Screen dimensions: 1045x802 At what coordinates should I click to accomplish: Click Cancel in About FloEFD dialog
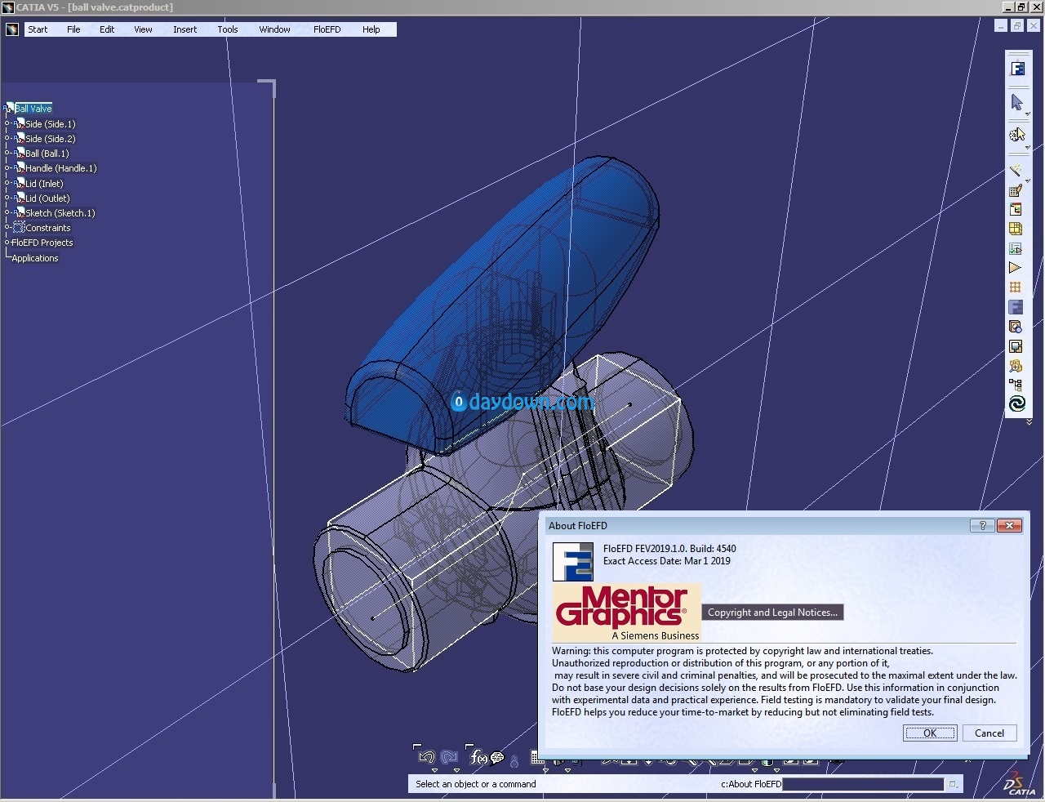point(989,733)
